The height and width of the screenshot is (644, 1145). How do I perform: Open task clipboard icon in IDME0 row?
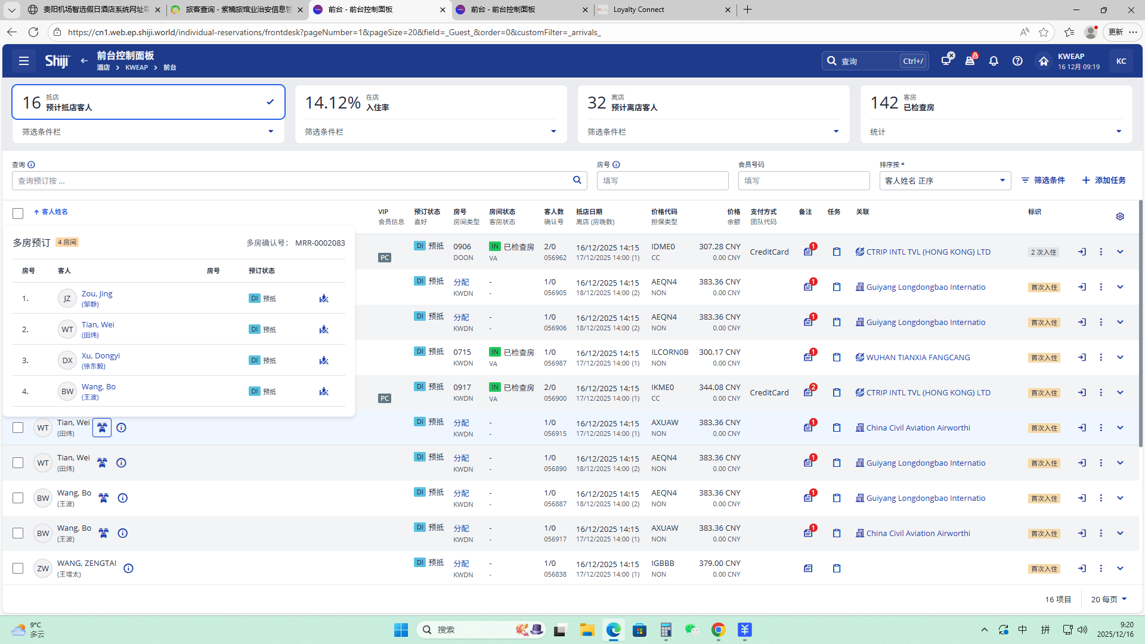coord(837,252)
